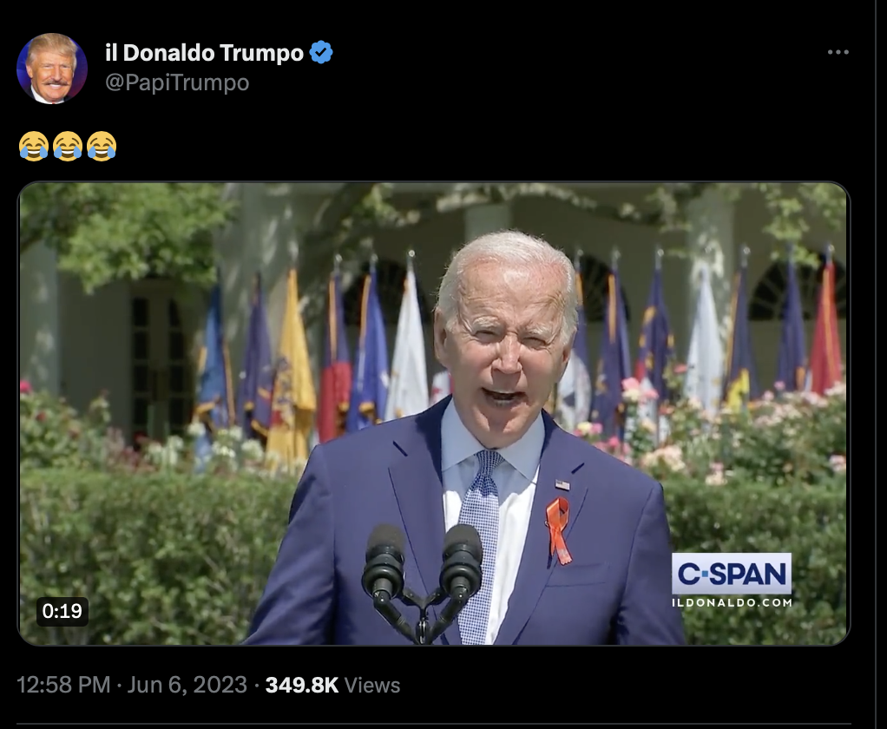This screenshot has height=729, width=887.
Task: Click the third laughing-crying emoji
Action: tap(102, 146)
